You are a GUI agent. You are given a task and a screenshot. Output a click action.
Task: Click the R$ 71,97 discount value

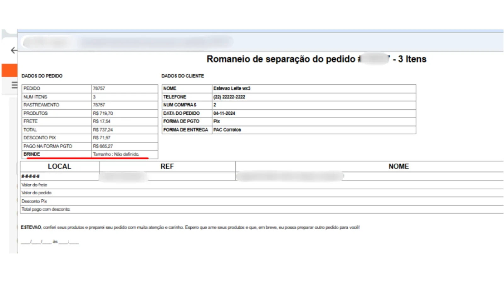(x=101, y=138)
